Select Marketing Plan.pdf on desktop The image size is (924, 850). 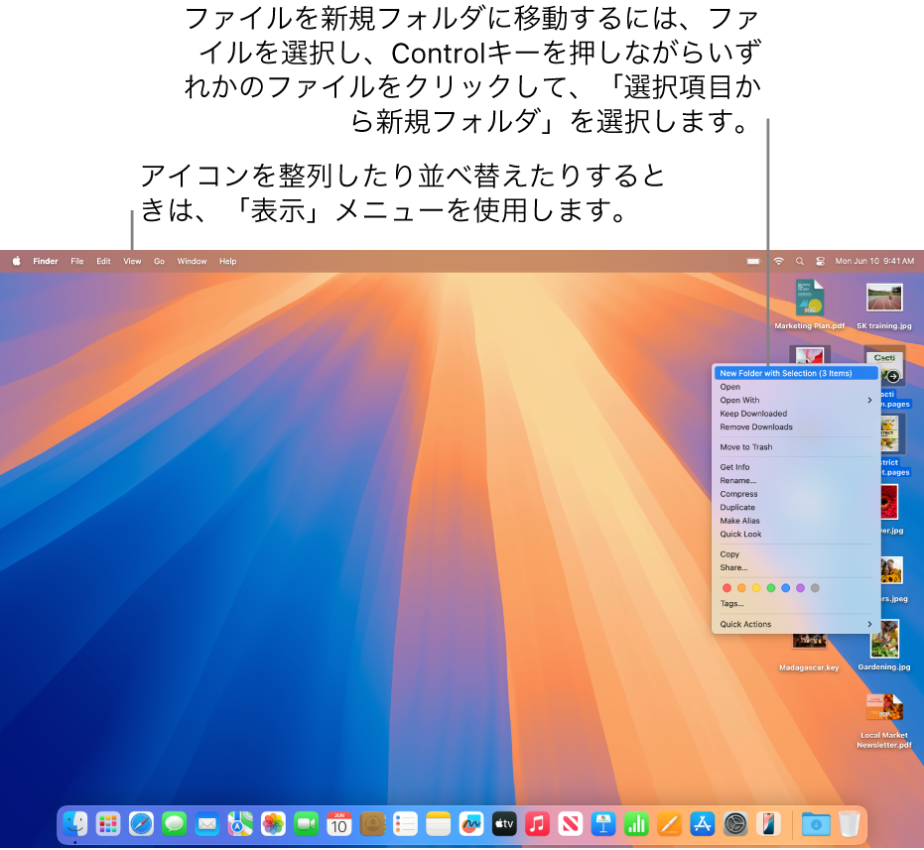(x=810, y=304)
